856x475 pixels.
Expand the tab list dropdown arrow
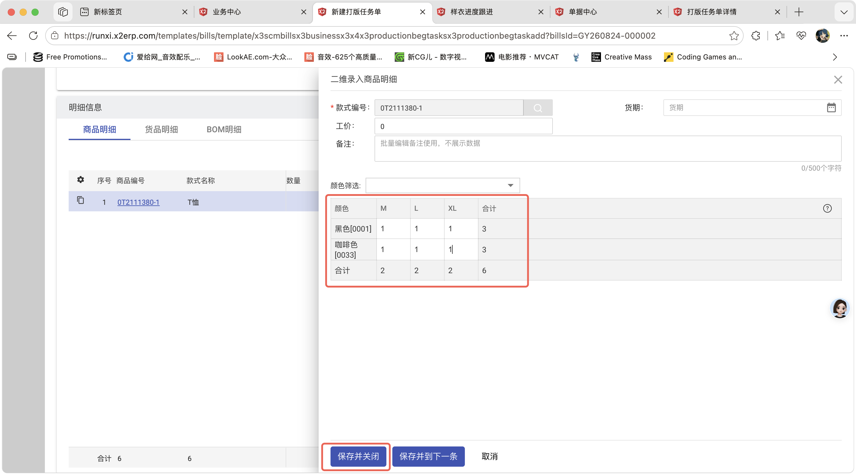pos(844,12)
